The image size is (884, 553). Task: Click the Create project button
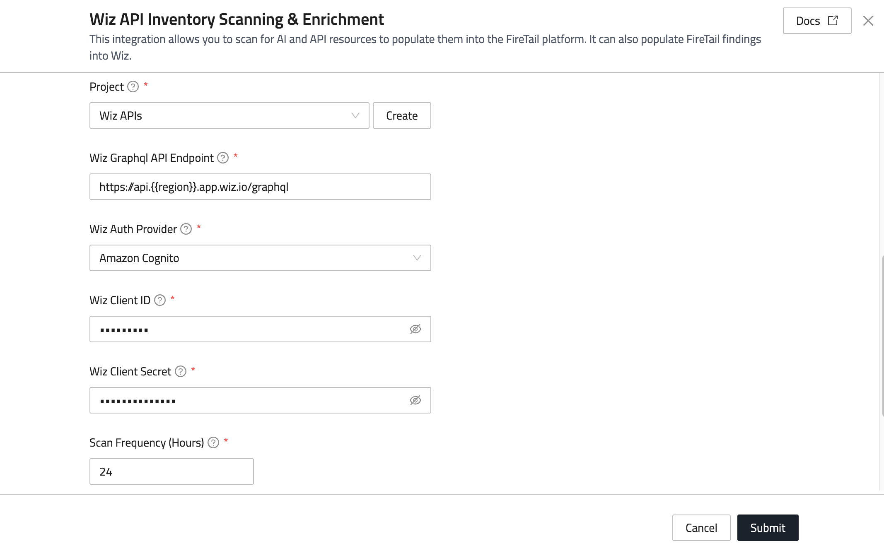coord(401,115)
